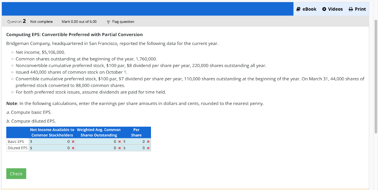The height and width of the screenshot is (190, 378).
Task: Click the 'Per Share' column header
Action: tap(137, 133)
